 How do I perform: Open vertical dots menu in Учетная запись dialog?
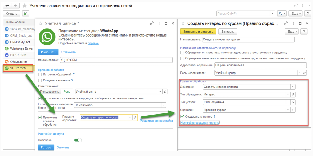click(x=159, y=23)
